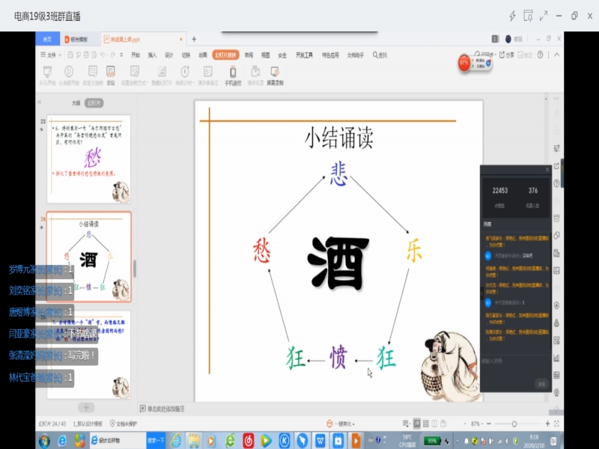Screen dimensions: 599x449
Task: Close the live chat panel with X
Action: click(x=547, y=170)
